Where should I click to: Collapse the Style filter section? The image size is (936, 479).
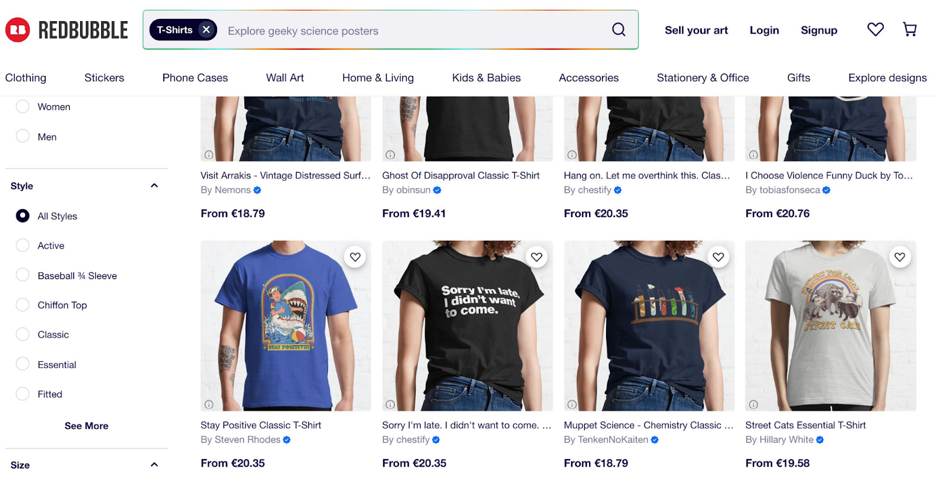154,185
